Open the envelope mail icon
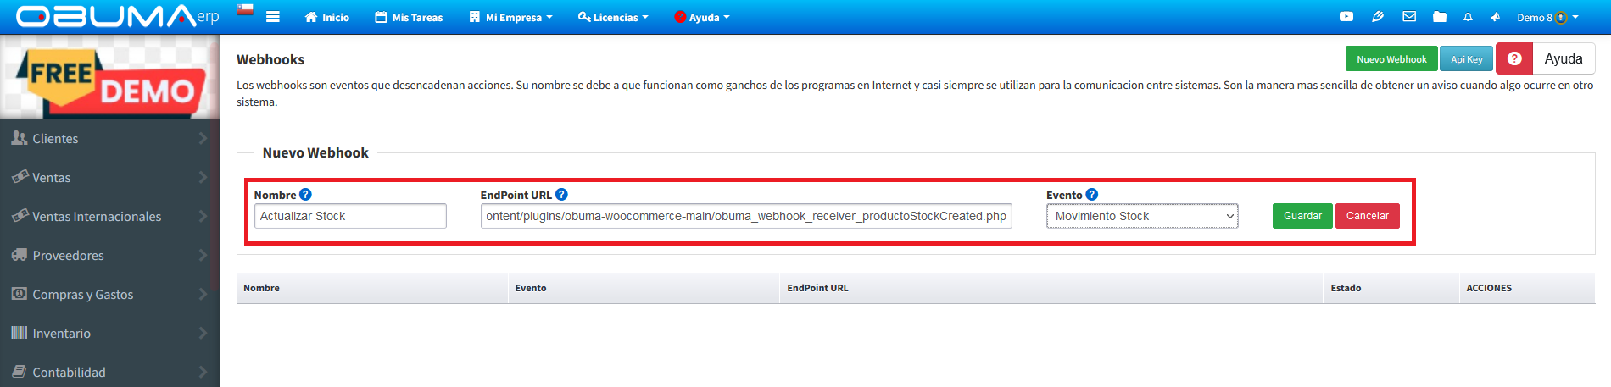1611x387 pixels. (x=1409, y=17)
